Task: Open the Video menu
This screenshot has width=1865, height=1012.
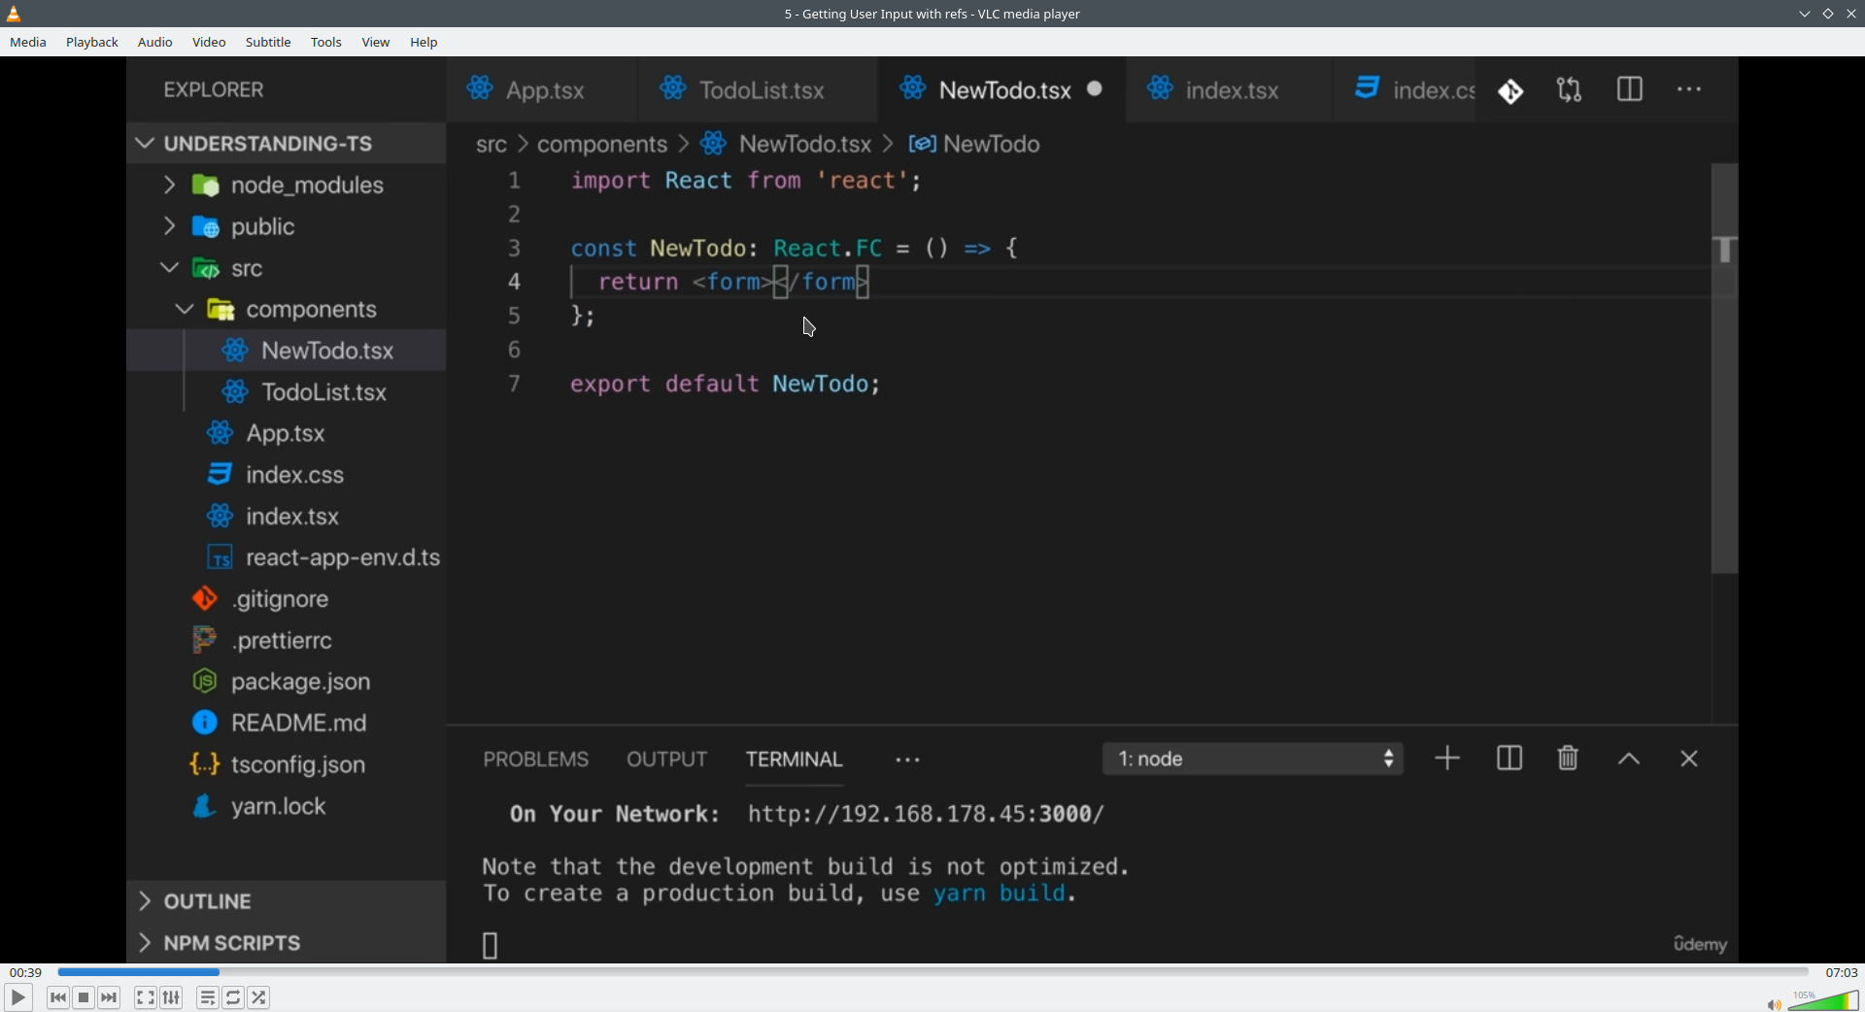Action: point(209,42)
